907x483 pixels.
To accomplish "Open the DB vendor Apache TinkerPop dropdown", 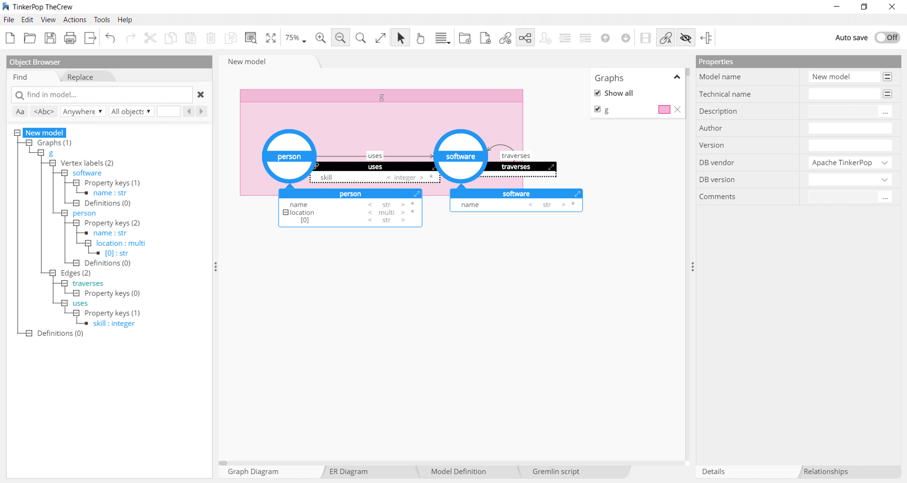I will tap(850, 163).
